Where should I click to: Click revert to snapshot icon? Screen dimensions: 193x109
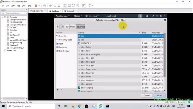coord(55,6)
